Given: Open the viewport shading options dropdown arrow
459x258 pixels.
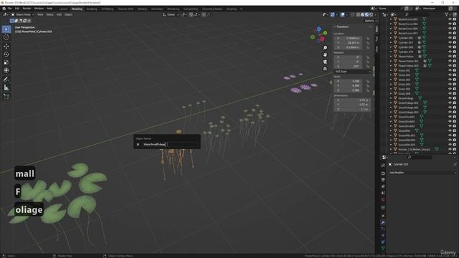Looking at the screenshot, I should tap(375, 14).
